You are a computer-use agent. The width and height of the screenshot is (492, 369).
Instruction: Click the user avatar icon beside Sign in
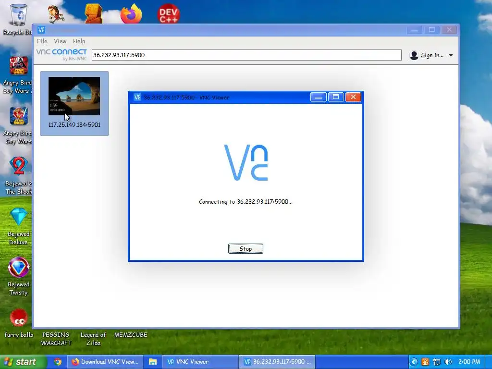click(414, 56)
